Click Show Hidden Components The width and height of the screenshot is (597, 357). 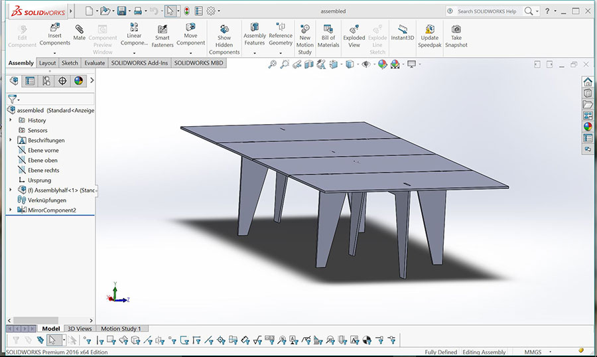point(224,39)
